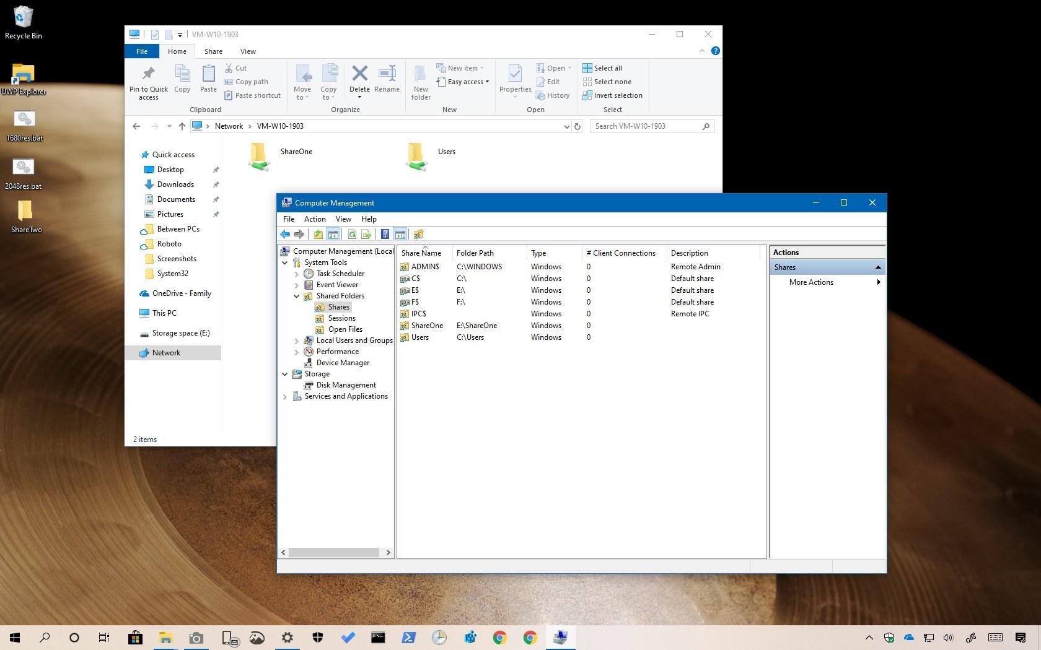Open the File tab in Explorer
This screenshot has width=1041, height=650.
(x=142, y=51)
